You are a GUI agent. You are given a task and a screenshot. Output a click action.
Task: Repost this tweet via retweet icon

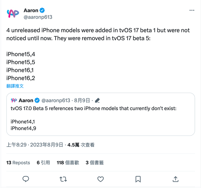click(63, 179)
